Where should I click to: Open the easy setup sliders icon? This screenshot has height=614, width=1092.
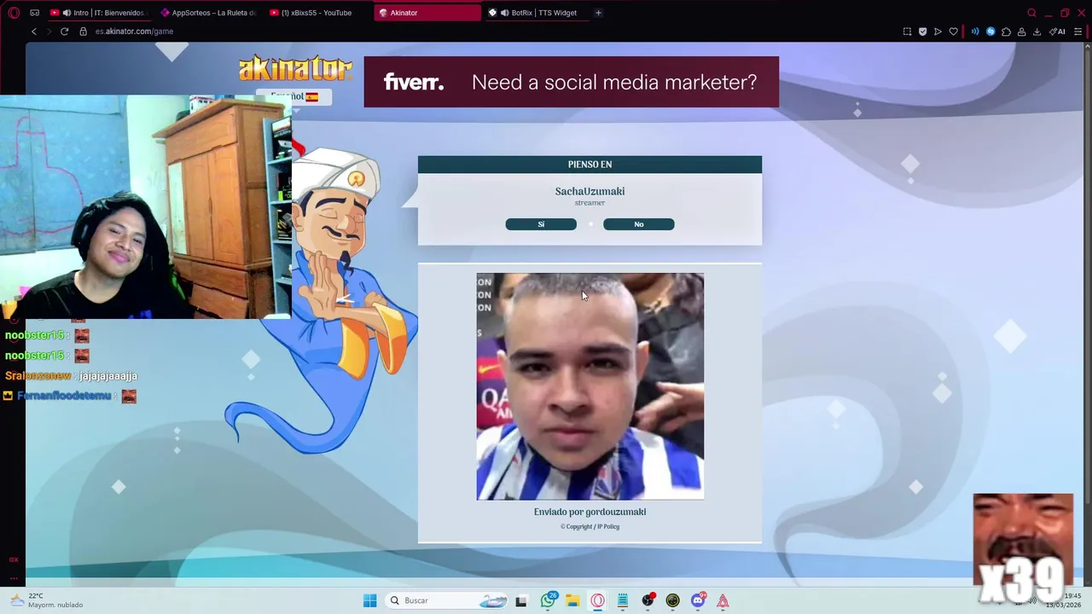[1078, 32]
